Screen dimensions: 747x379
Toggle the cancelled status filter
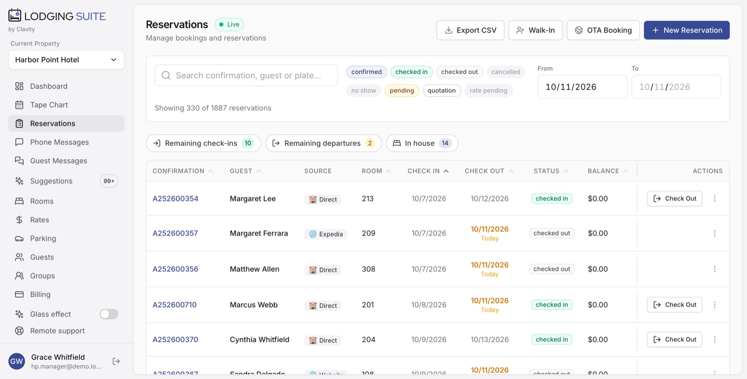point(506,72)
